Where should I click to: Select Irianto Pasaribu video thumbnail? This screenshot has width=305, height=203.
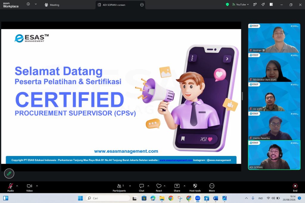coord(274,126)
